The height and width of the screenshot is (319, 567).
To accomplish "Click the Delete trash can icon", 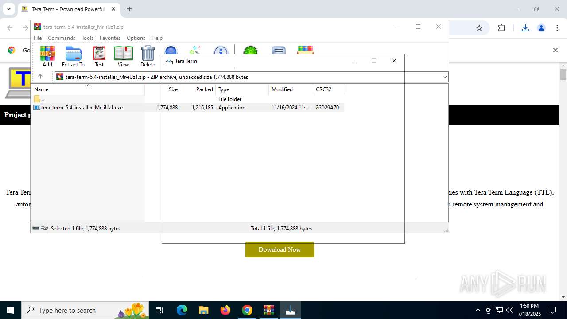I will point(148,56).
